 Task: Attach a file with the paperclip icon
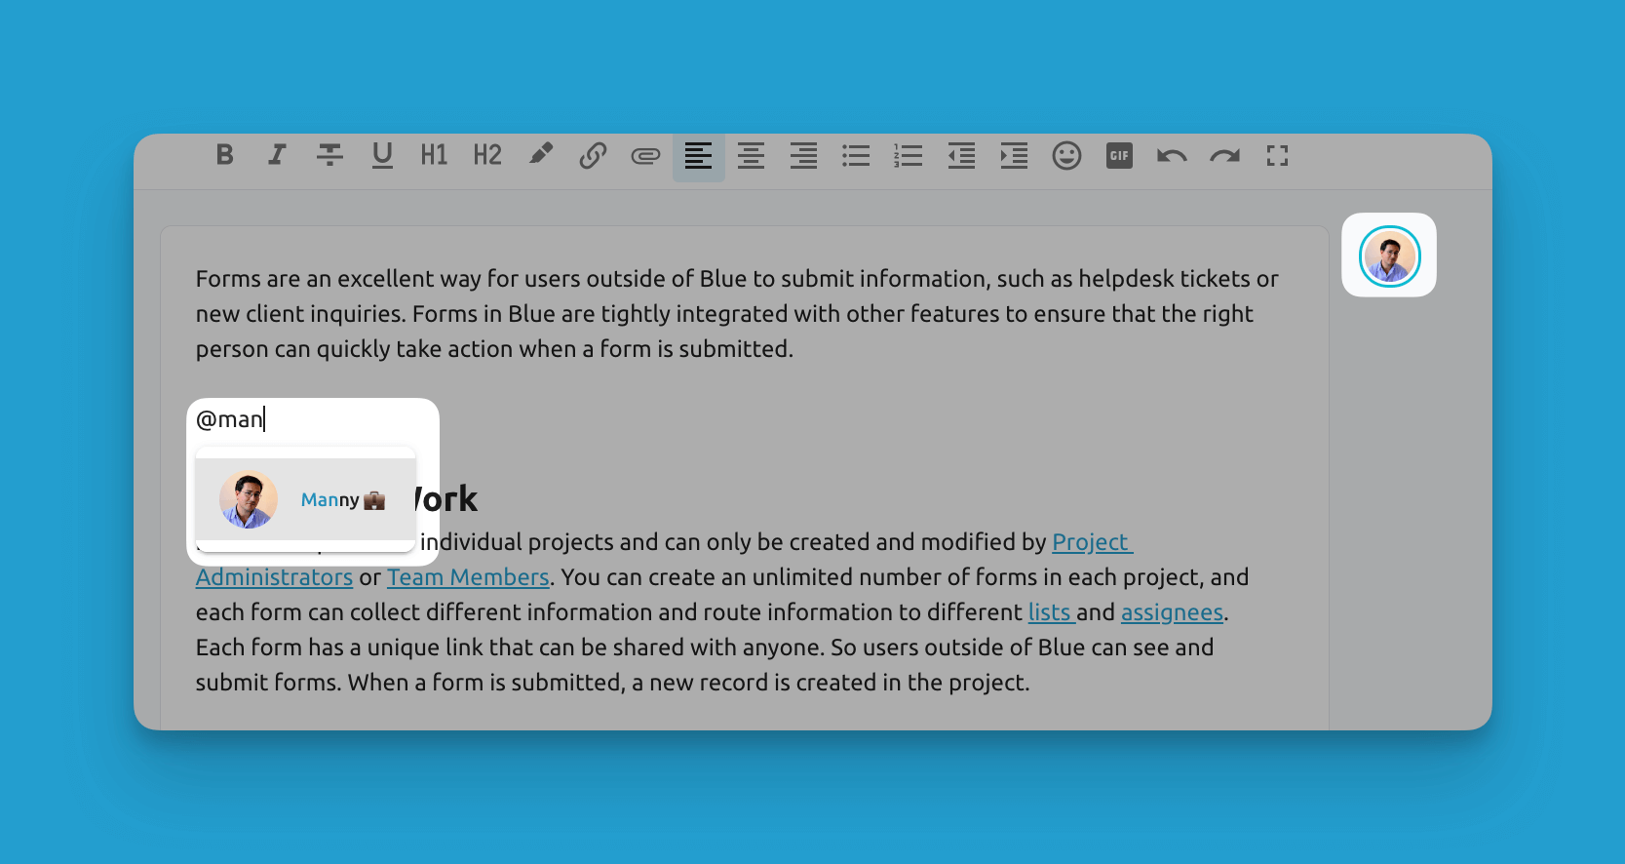click(645, 156)
